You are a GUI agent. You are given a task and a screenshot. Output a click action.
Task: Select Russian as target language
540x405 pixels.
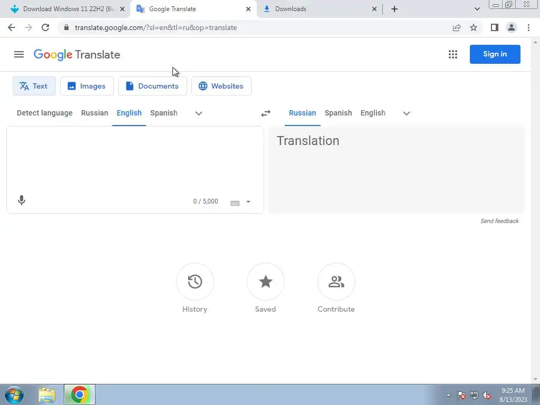(302, 113)
